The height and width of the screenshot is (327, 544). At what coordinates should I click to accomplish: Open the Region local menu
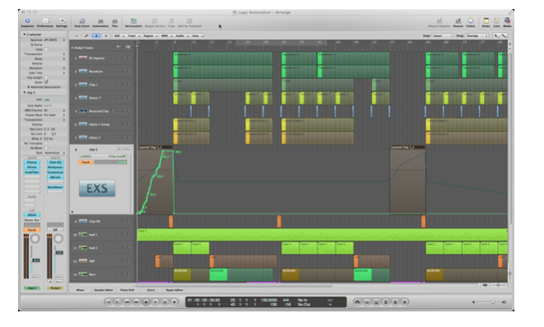pyautogui.click(x=151, y=35)
